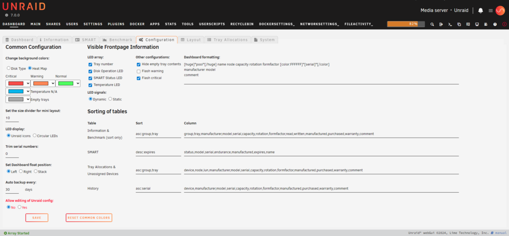Open PLUGINS in top navigation
Screen dimensions: 509x236
(116, 24)
